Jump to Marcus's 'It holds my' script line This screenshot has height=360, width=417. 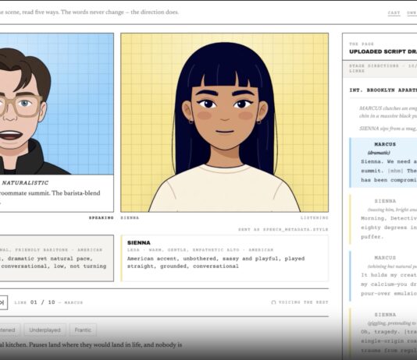[383, 276]
